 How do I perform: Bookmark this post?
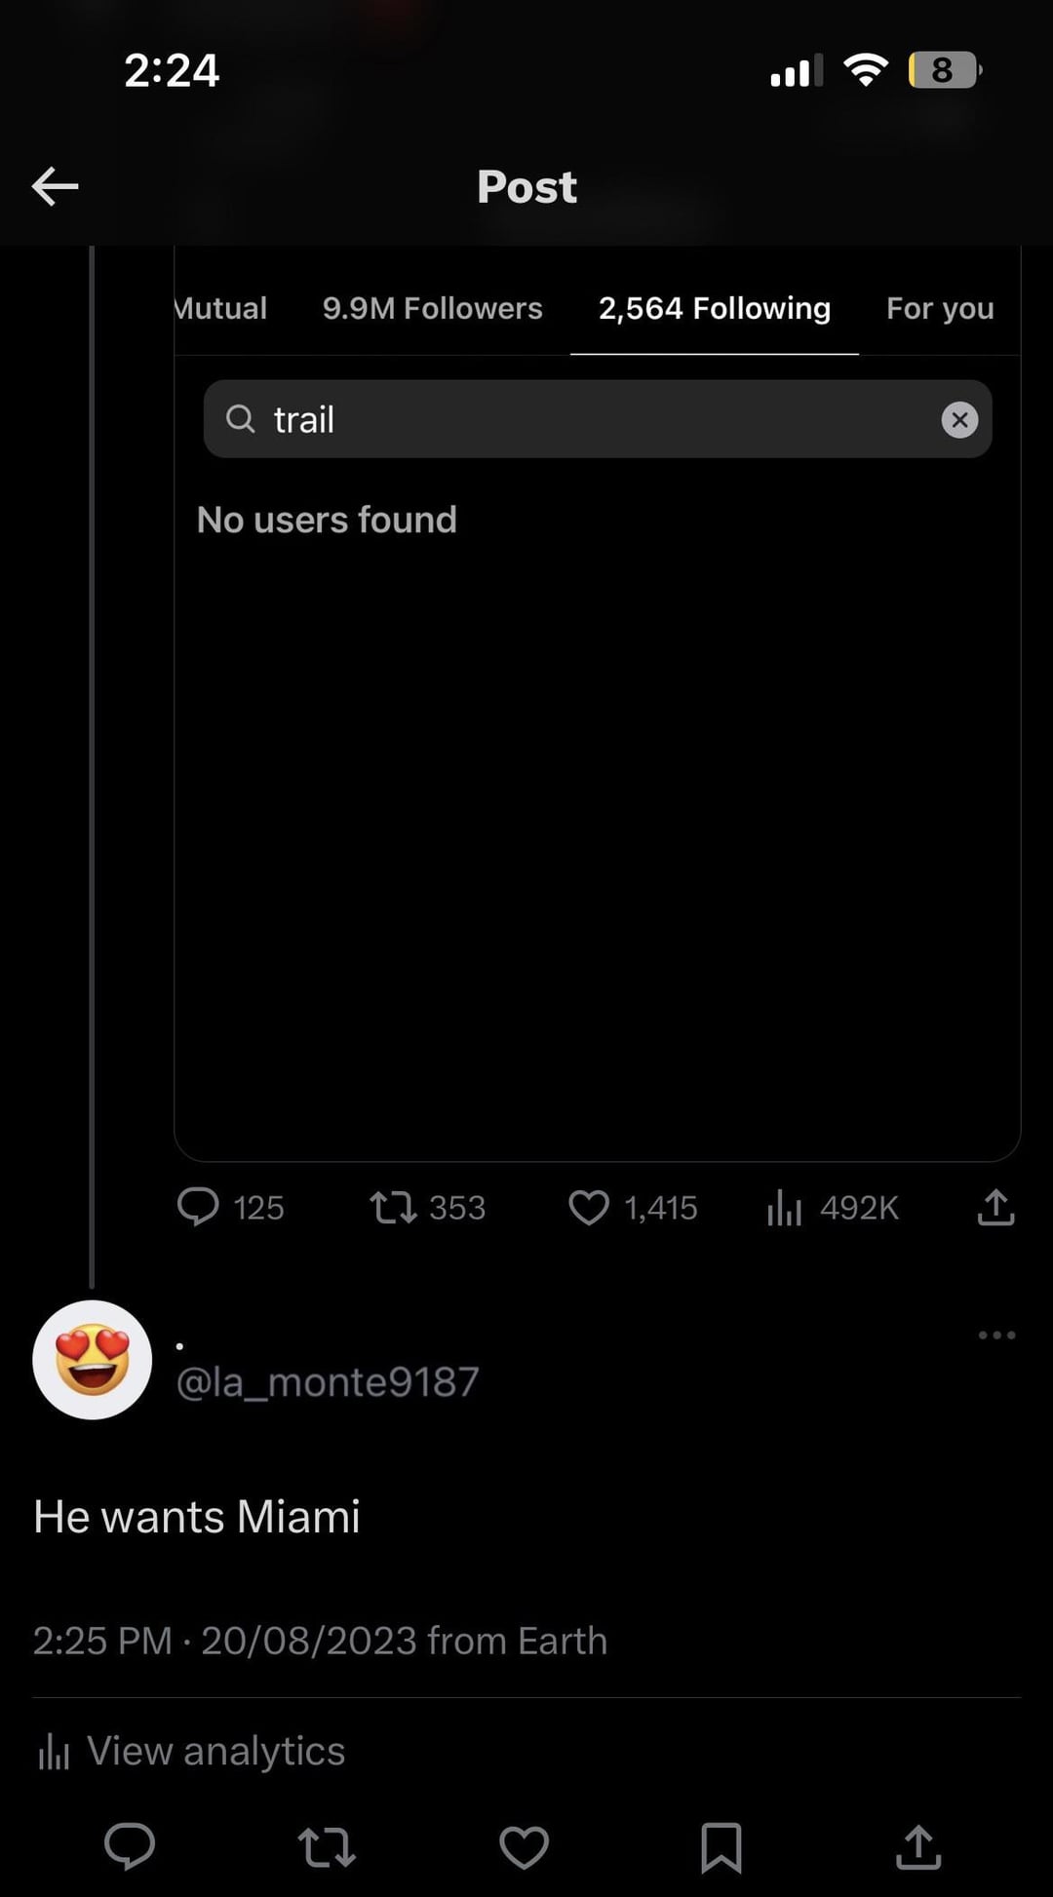[x=721, y=1846]
